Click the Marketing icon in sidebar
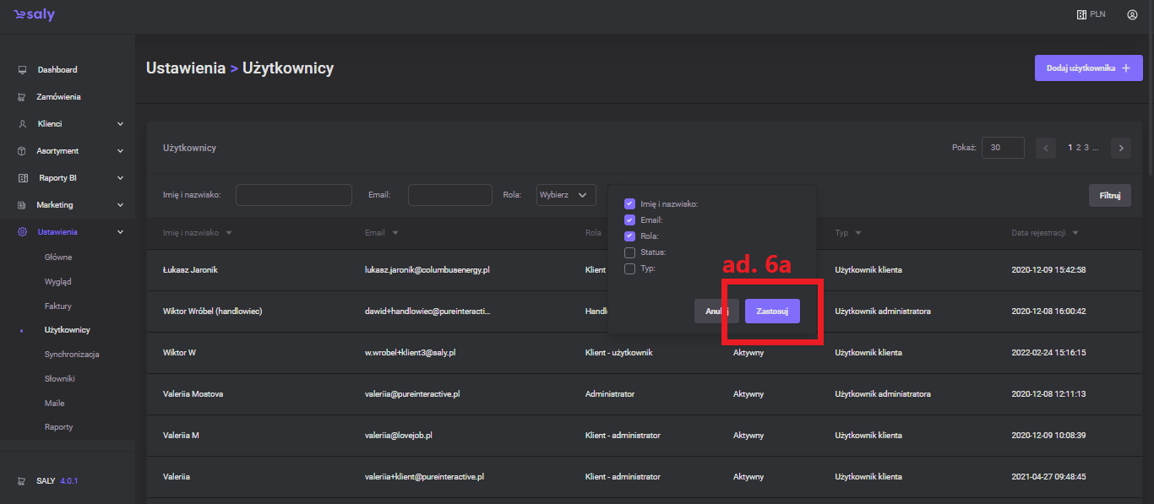The image size is (1154, 504). tap(22, 205)
